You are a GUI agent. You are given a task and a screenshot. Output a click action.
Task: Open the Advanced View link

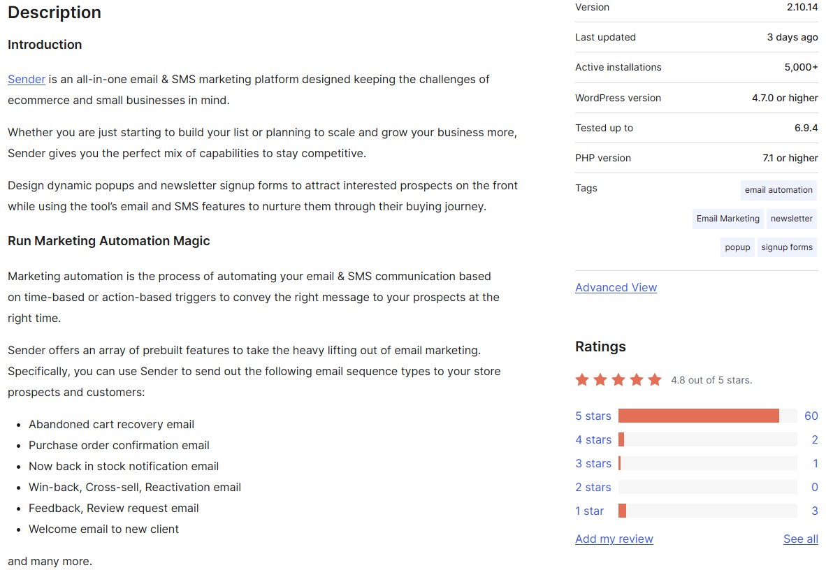tap(616, 287)
